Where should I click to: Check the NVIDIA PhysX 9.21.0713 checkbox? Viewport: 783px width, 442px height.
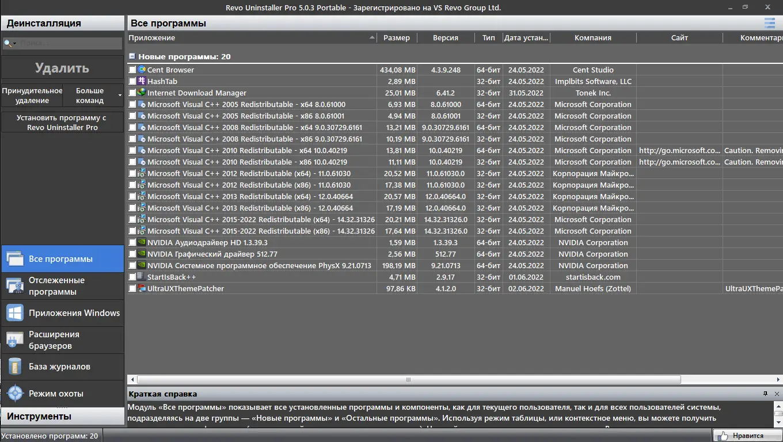click(132, 265)
